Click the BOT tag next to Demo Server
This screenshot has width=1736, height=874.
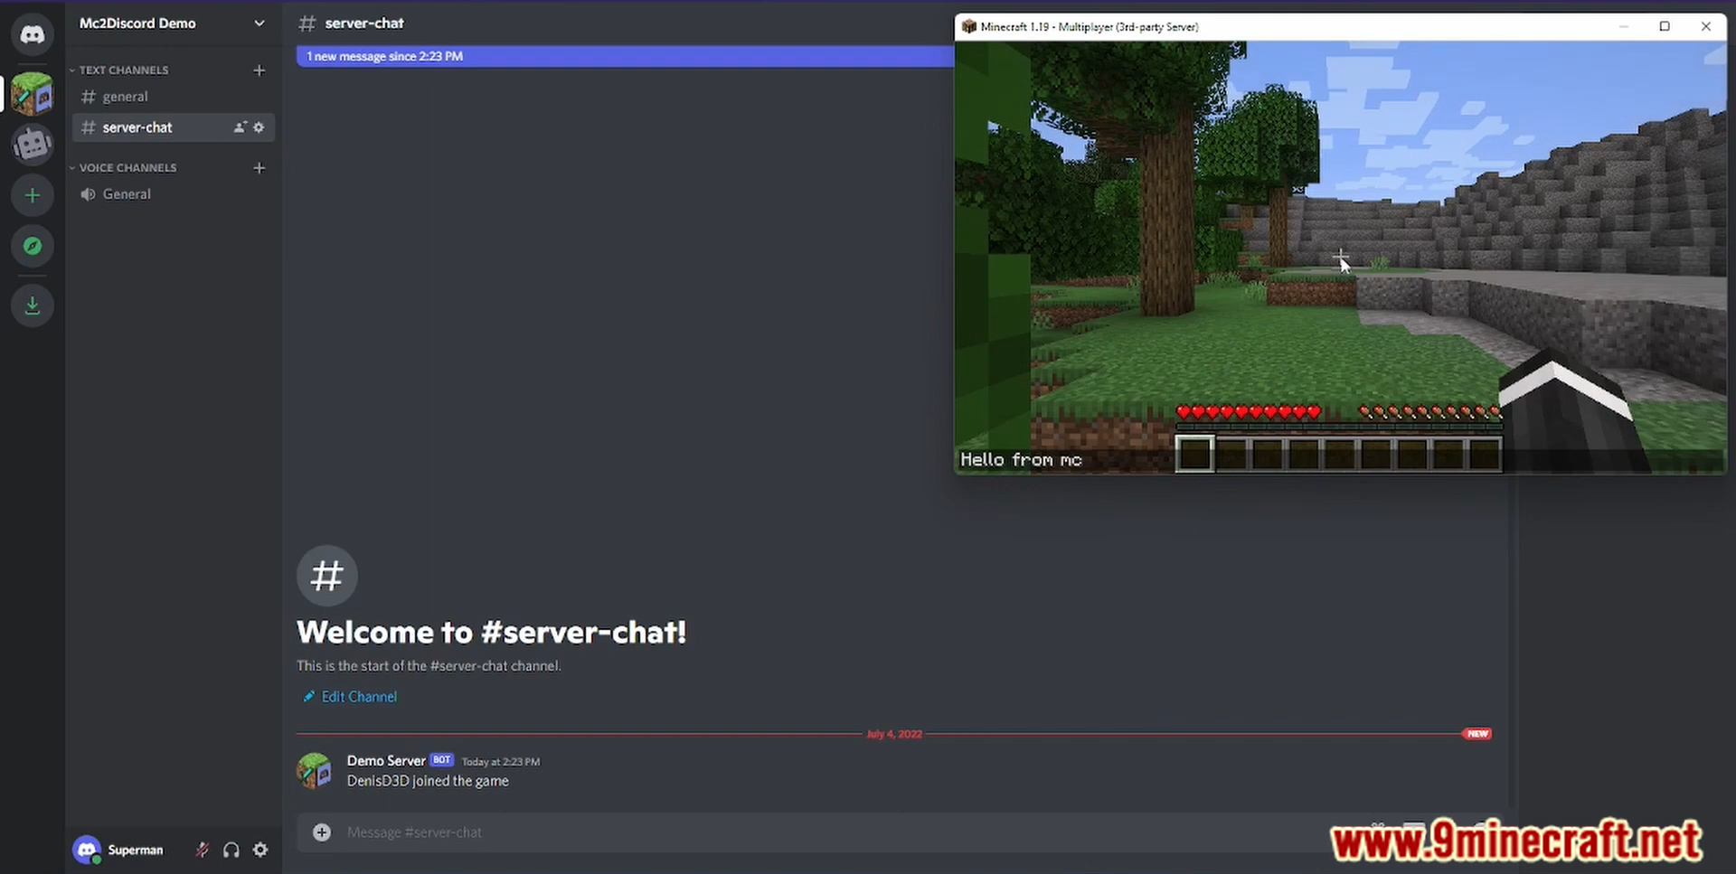click(441, 760)
